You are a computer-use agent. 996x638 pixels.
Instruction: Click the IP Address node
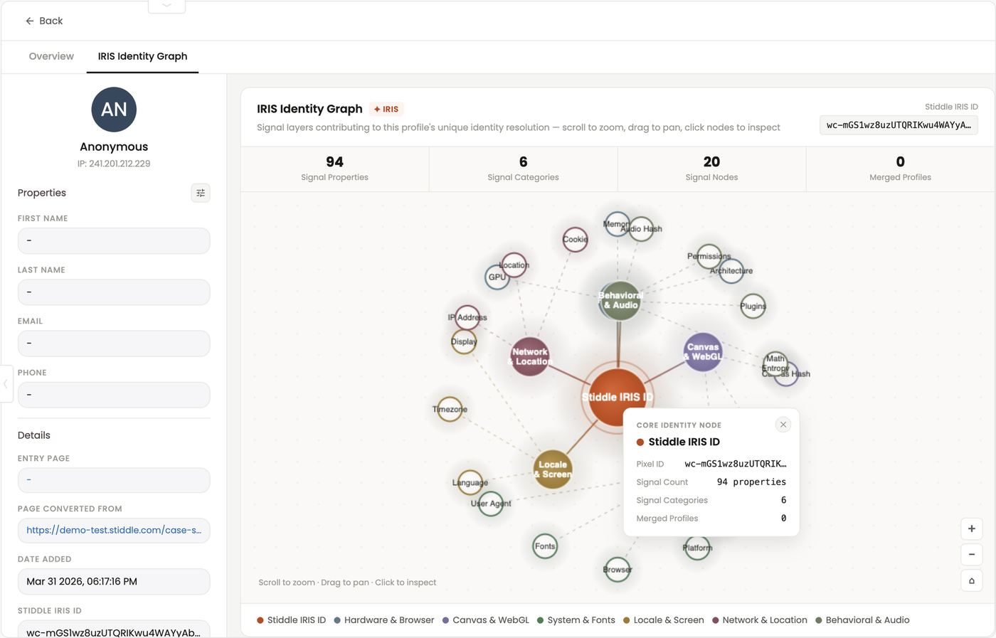coord(467,317)
